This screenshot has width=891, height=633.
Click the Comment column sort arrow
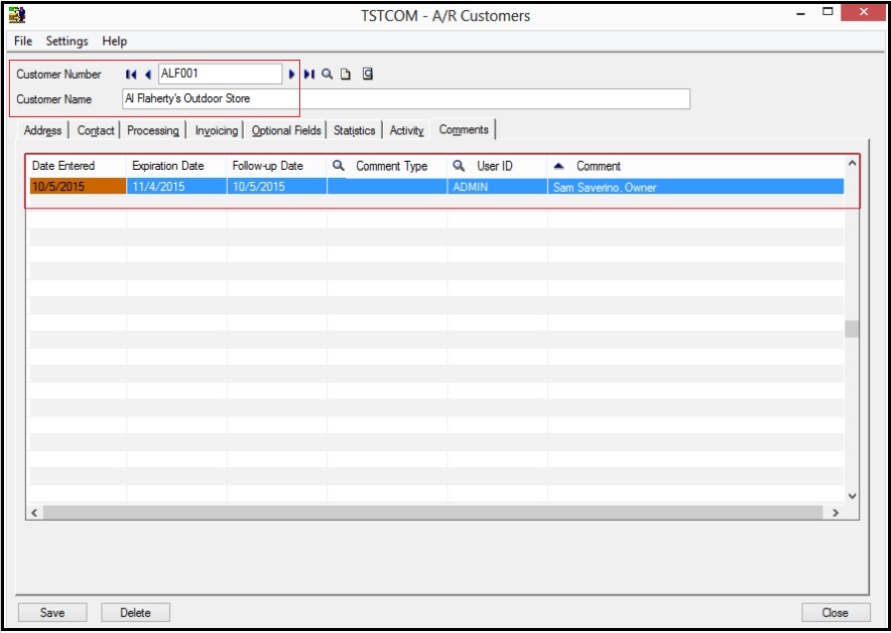pyautogui.click(x=559, y=166)
